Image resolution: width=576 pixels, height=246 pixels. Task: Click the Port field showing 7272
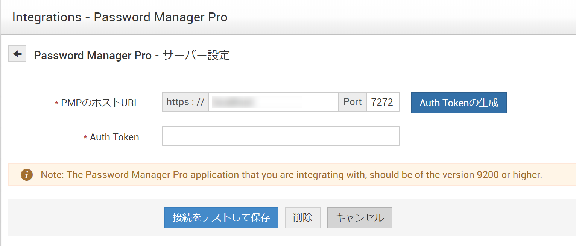point(383,102)
